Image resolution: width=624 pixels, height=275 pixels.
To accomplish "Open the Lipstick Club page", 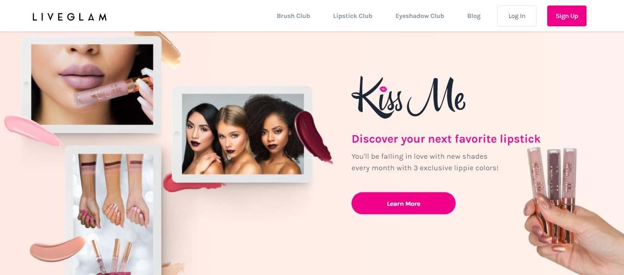I will pos(352,16).
